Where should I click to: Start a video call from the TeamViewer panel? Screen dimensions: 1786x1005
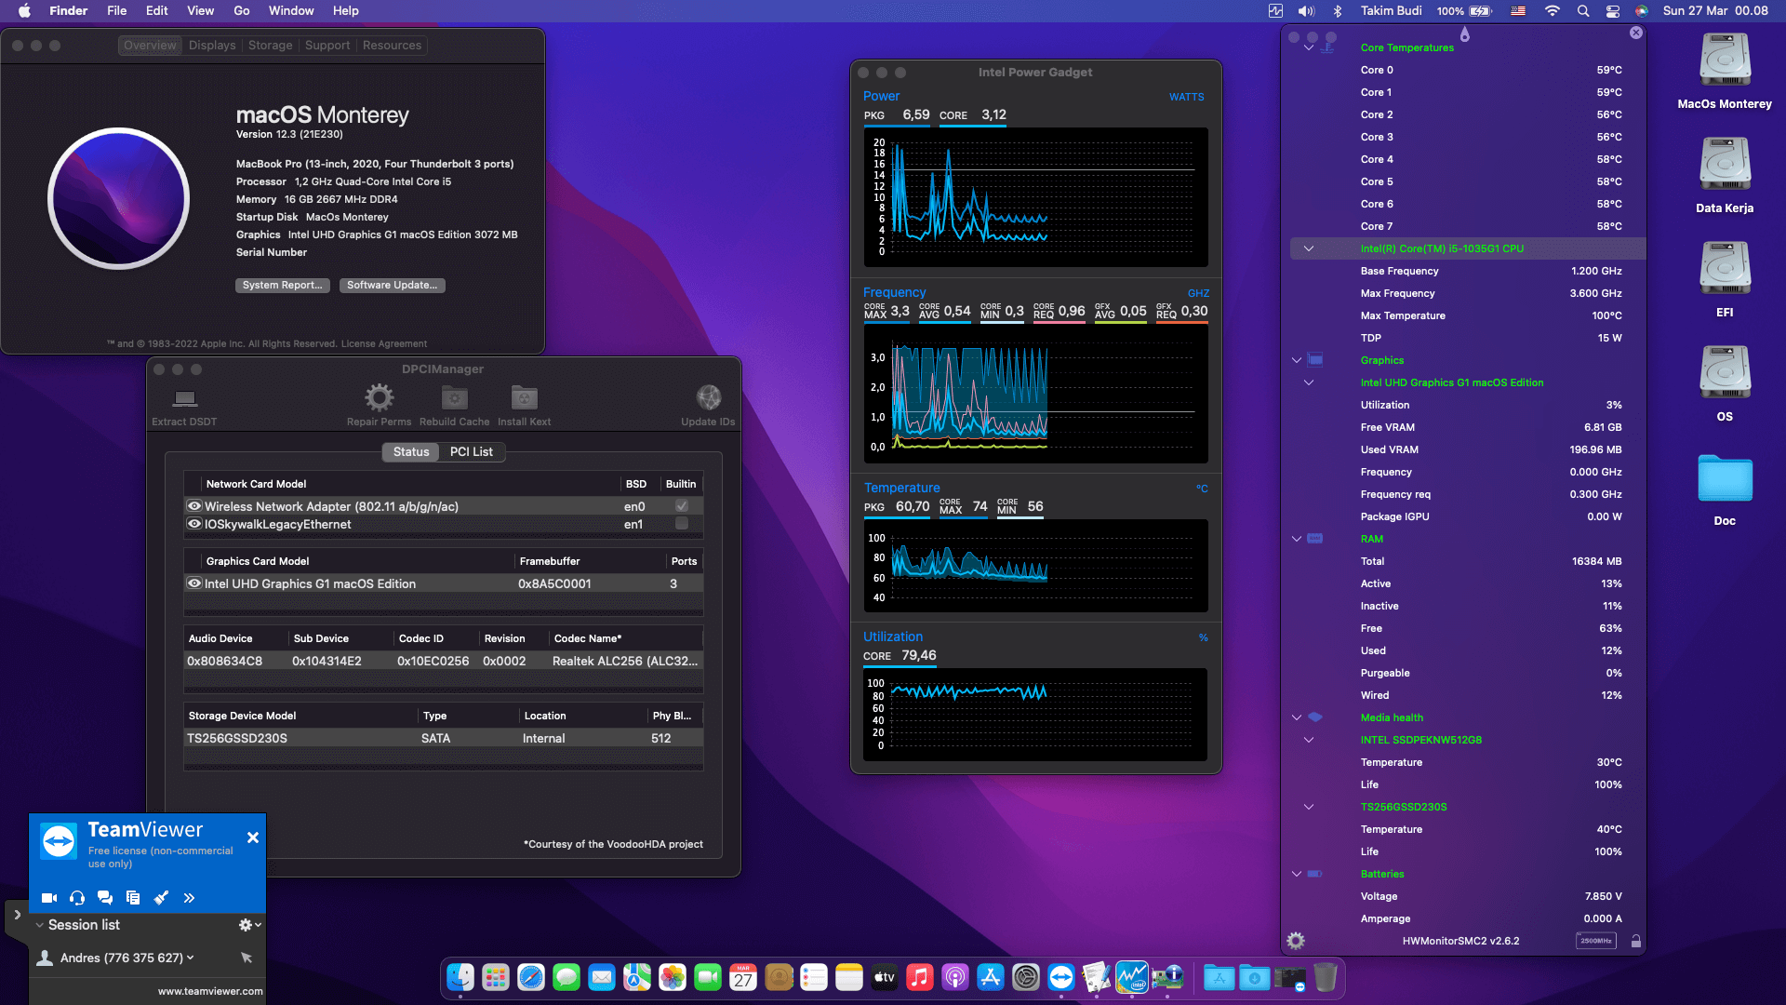coord(48,898)
